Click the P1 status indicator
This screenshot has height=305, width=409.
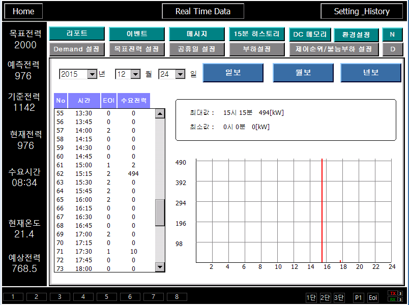359,298
